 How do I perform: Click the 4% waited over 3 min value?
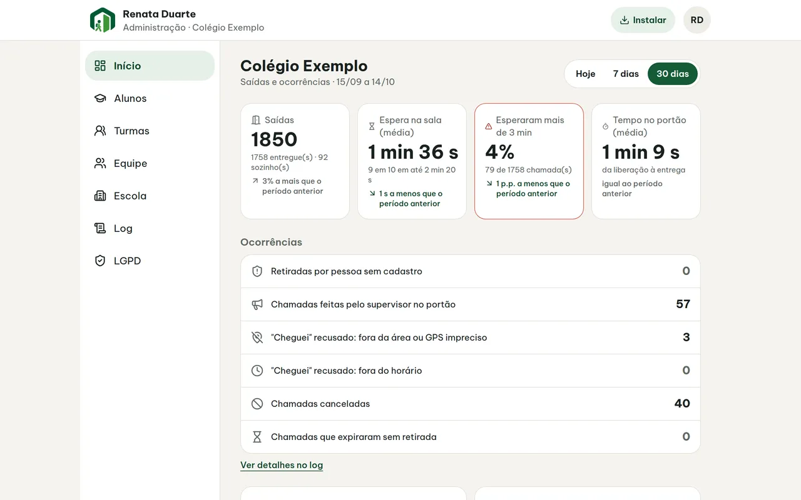click(x=499, y=152)
